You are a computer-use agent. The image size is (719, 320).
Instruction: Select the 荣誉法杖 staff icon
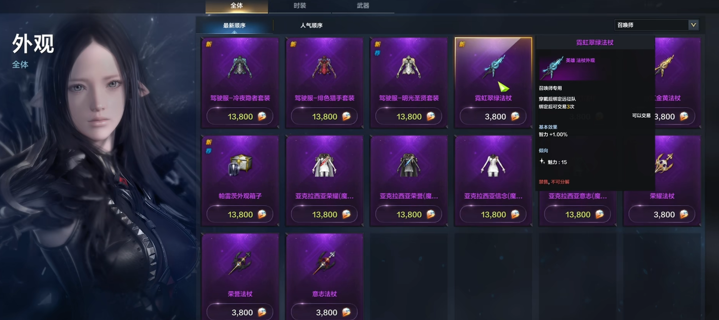240,263
